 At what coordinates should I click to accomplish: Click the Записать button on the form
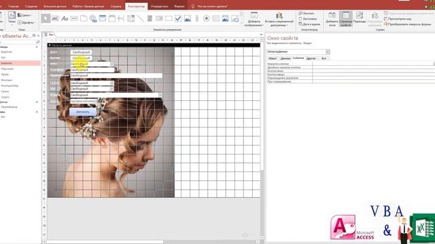click(x=83, y=112)
